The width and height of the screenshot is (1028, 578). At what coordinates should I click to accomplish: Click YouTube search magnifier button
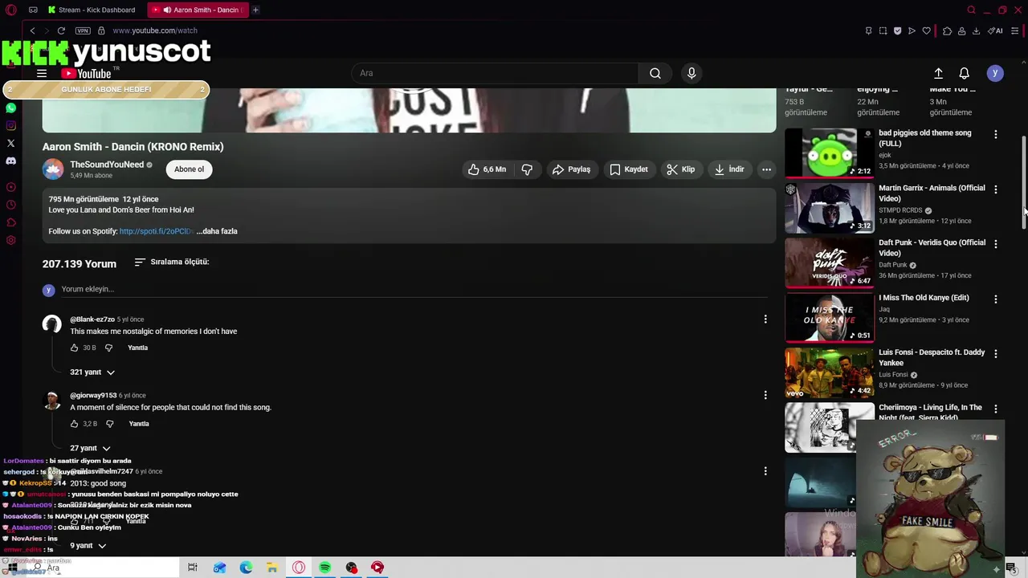tap(655, 73)
